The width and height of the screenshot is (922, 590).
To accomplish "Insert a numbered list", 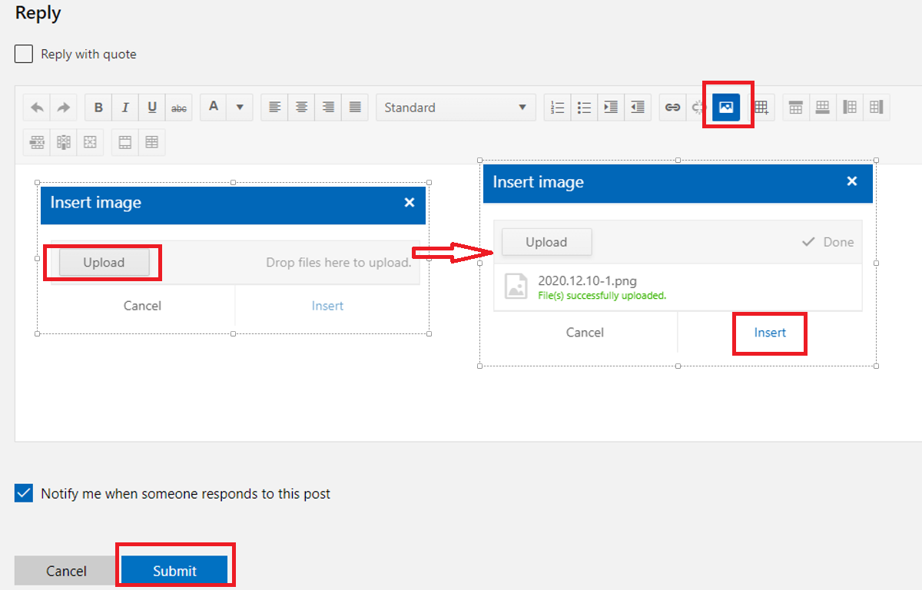I will pos(558,108).
